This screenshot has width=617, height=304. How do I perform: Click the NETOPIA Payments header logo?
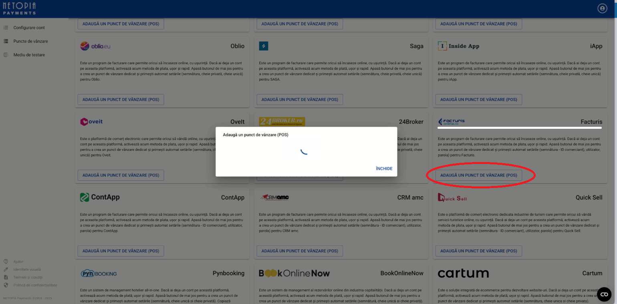(19, 8)
